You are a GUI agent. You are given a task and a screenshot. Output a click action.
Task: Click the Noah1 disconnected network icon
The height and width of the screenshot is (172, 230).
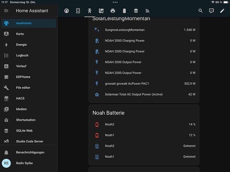(97, 157)
